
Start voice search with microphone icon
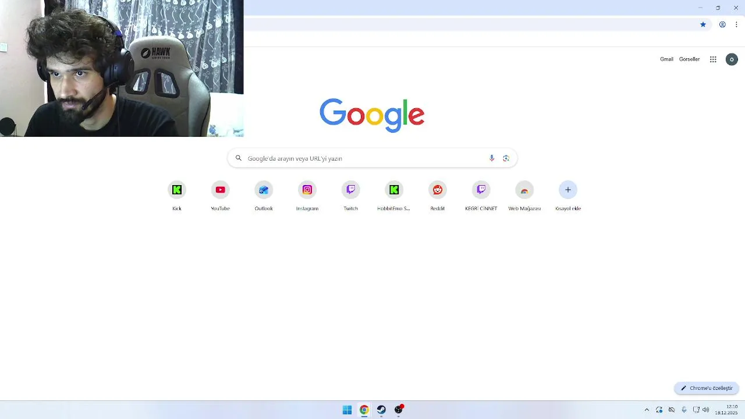tap(492, 158)
